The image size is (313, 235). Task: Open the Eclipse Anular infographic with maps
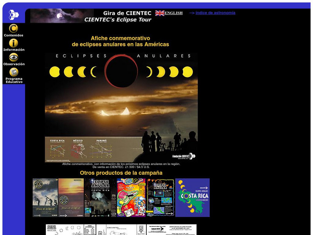160,198
